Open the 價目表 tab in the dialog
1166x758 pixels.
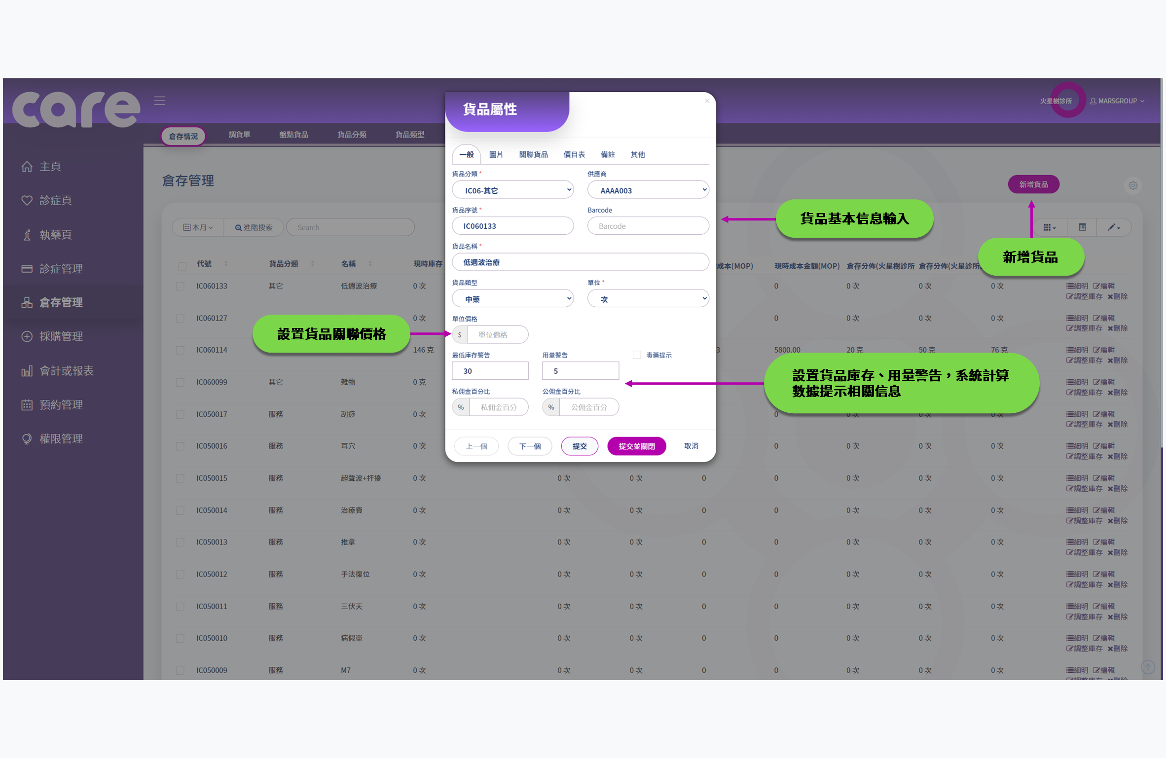(x=574, y=154)
